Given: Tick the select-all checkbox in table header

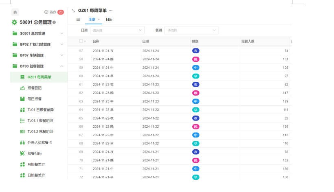Looking at the screenshot, I should pyautogui.click(x=81, y=41).
